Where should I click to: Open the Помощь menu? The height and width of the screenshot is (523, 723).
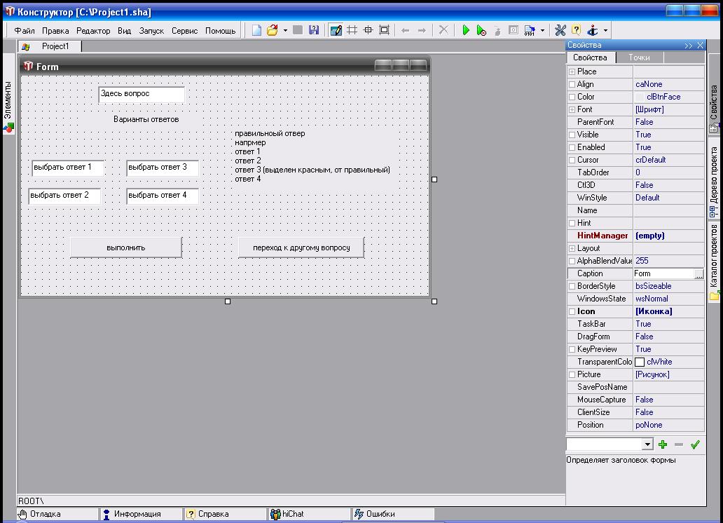[x=221, y=30]
